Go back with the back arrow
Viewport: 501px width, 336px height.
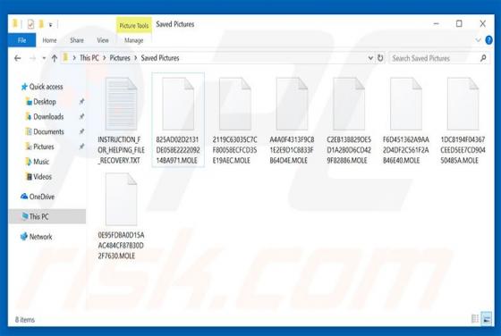18,58
